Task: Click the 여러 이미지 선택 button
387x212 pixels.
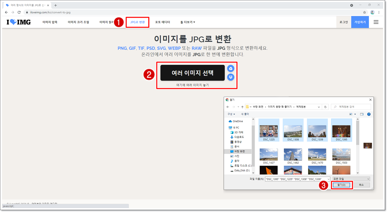Action: (193, 73)
